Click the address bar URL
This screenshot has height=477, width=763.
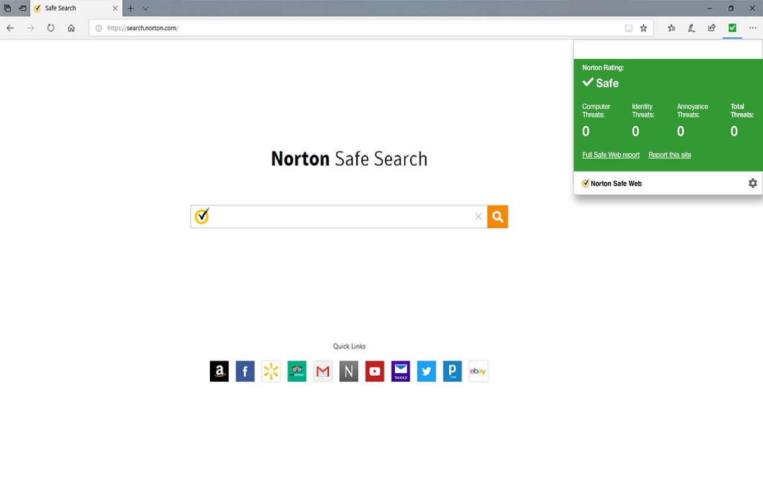click(142, 28)
